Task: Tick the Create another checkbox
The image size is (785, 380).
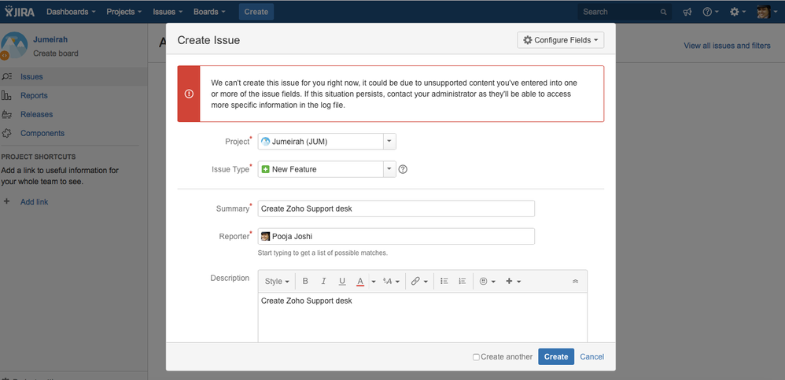Action: [x=476, y=357]
